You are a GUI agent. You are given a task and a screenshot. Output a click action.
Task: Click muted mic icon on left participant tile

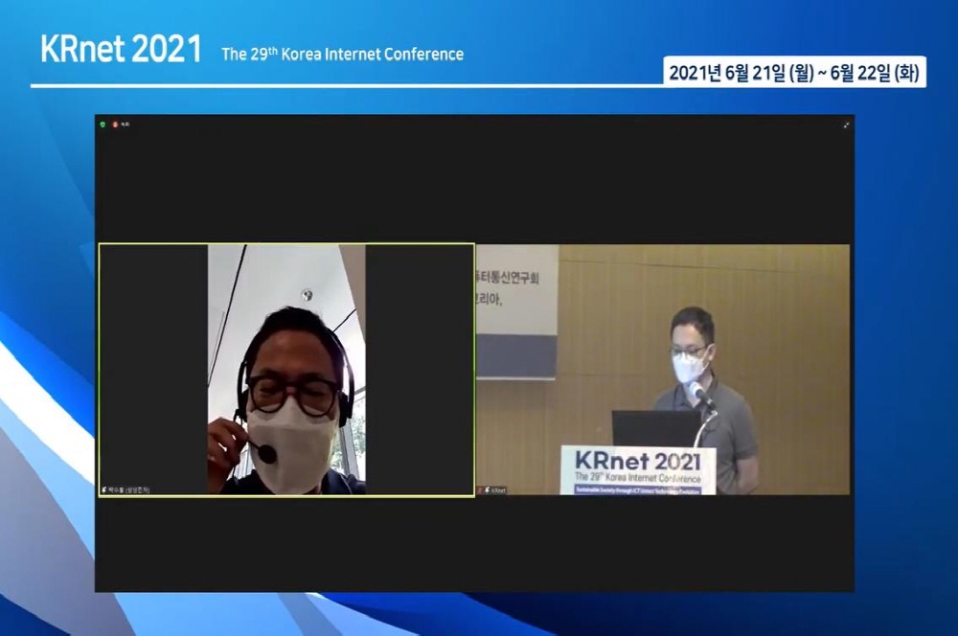click(x=104, y=489)
